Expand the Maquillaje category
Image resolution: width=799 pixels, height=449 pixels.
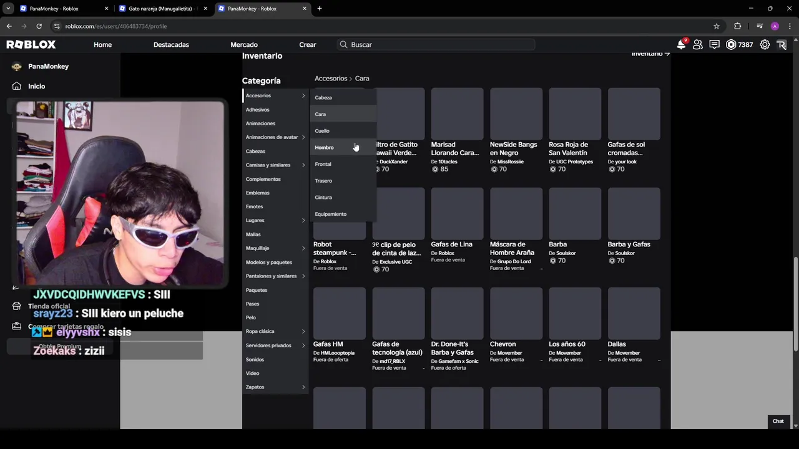tap(275, 248)
